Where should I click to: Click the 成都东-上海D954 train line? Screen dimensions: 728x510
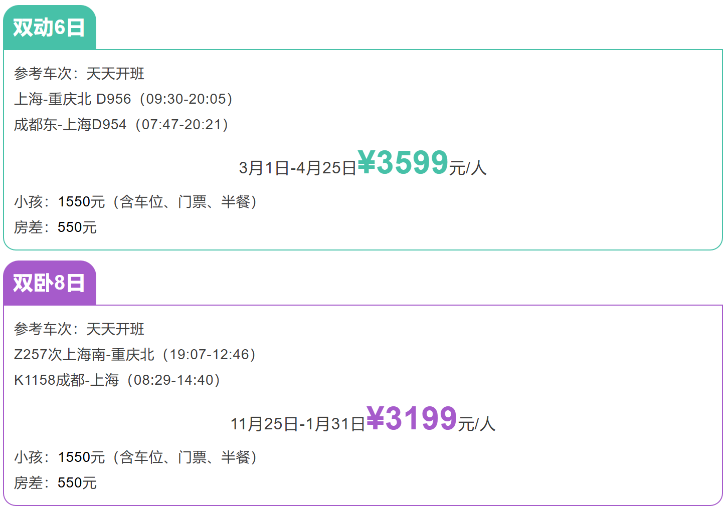(121, 124)
